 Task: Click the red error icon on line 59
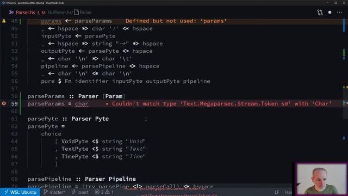(4, 103)
